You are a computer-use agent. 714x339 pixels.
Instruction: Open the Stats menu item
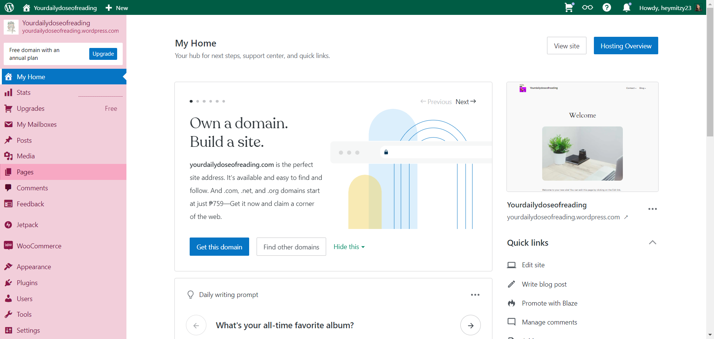tap(64, 93)
